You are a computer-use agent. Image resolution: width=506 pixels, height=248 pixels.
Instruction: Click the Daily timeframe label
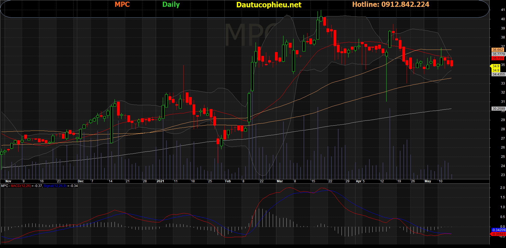tap(171, 5)
